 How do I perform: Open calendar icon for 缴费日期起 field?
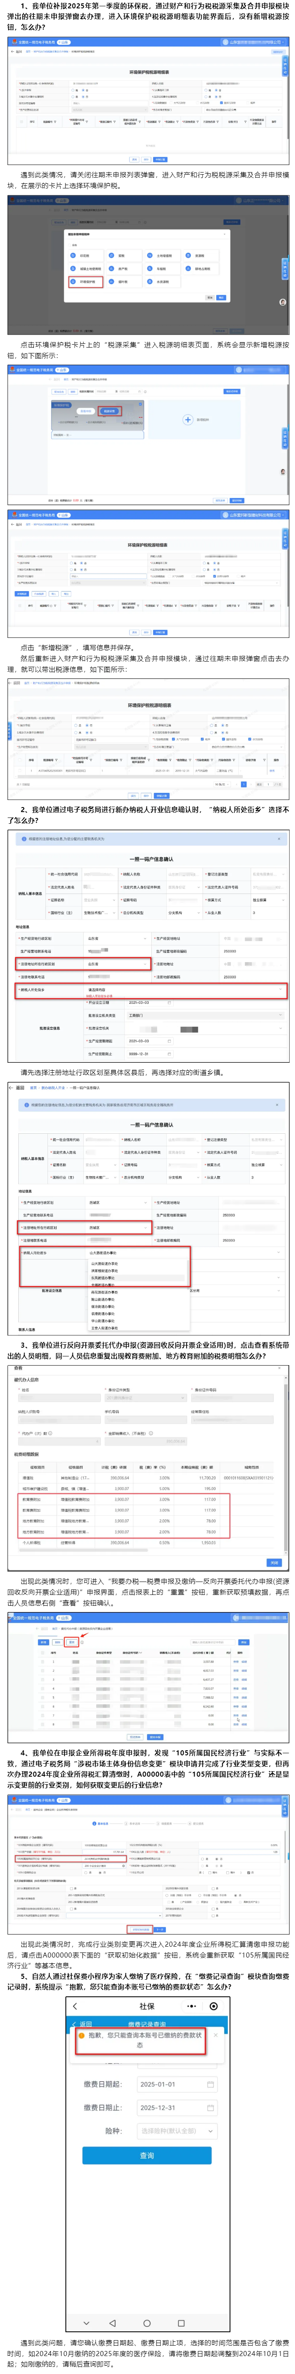[210, 2084]
